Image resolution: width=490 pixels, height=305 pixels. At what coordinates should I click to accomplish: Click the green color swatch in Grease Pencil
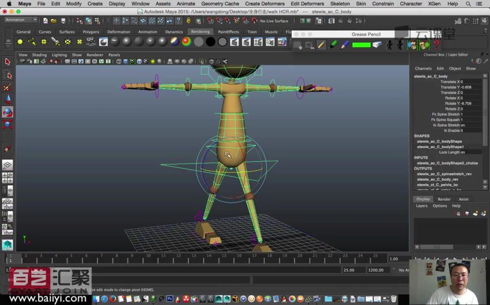tap(361, 45)
